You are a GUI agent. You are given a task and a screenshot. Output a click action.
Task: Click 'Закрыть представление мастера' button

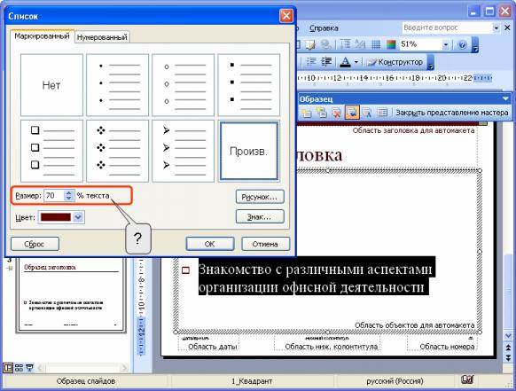[x=452, y=113]
